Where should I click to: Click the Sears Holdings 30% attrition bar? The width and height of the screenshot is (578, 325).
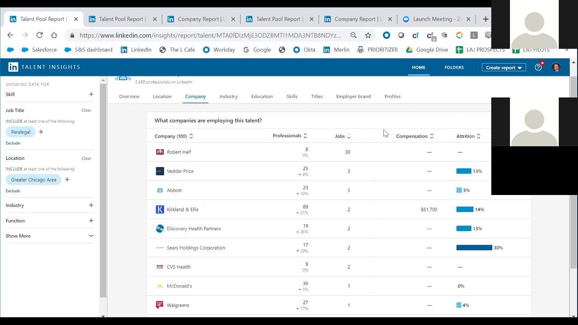pos(474,248)
